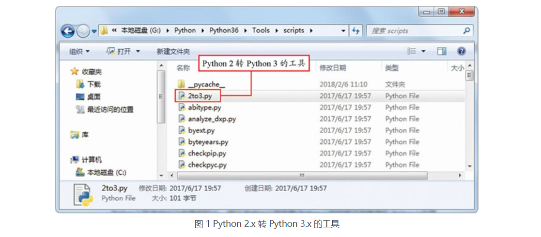Click the 2018/2/6 11:10 date cell
The height and width of the screenshot is (237, 541).
pyautogui.click(x=343, y=84)
